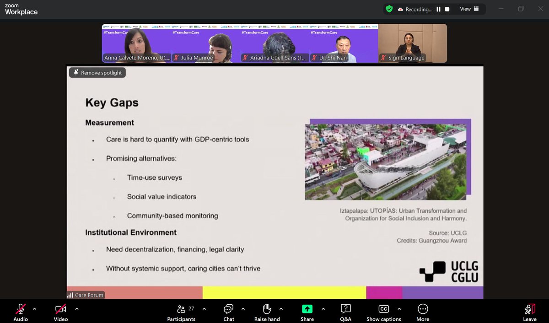Click muted mic icon on Ariadna Güell Sans tile

point(246,58)
